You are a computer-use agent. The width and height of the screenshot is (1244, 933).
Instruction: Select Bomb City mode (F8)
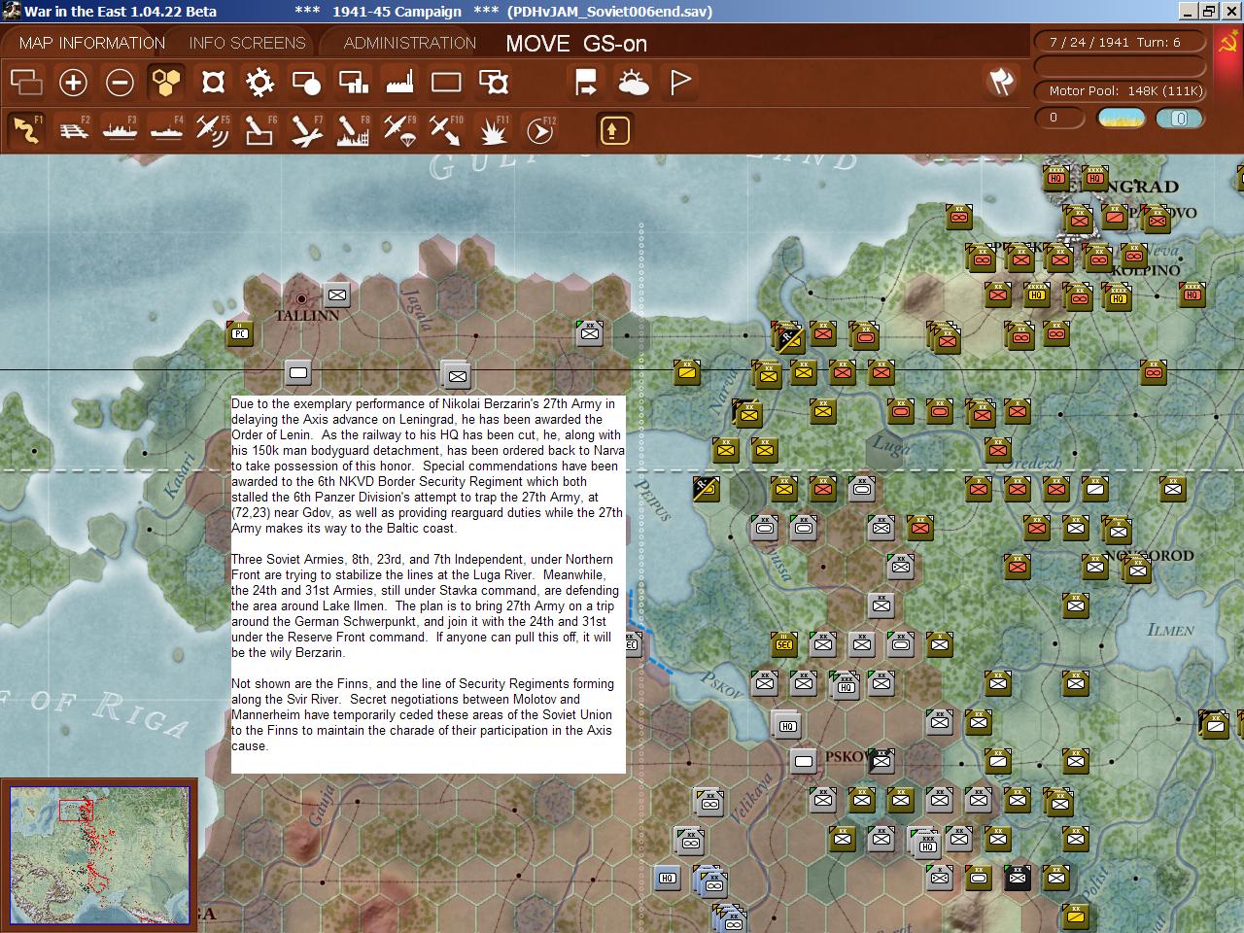coord(353,129)
